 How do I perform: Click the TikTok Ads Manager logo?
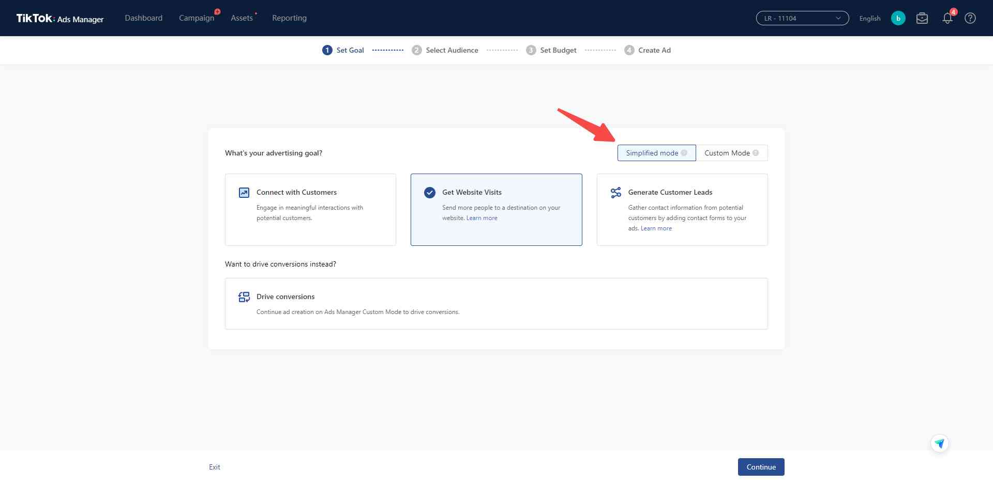point(59,19)
